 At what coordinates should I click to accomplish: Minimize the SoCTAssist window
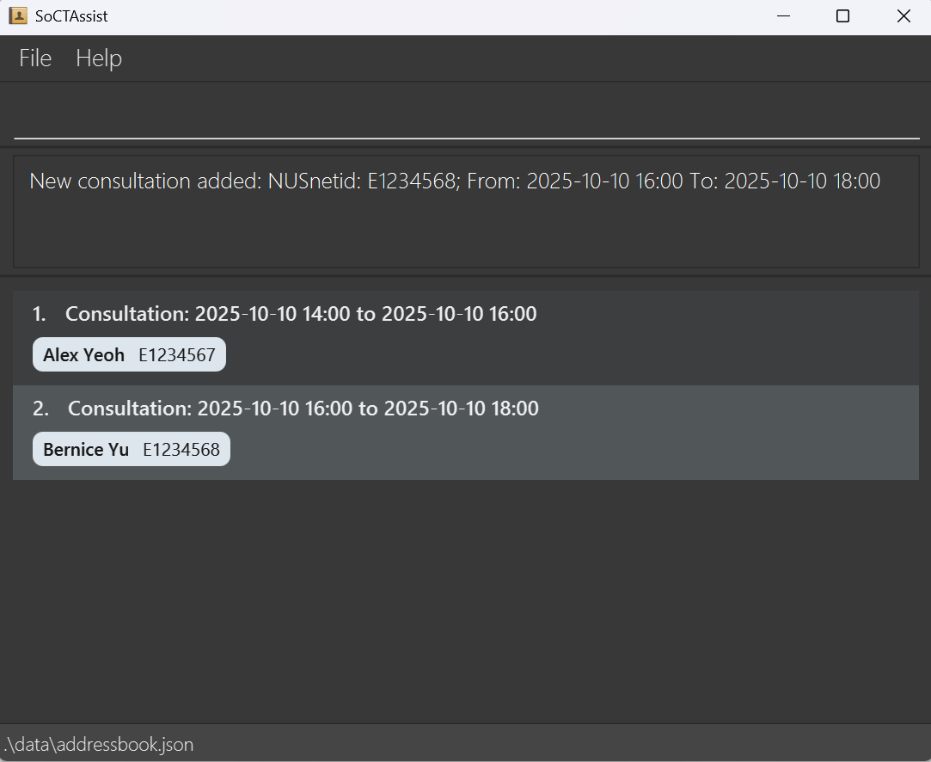coord(782,16)
